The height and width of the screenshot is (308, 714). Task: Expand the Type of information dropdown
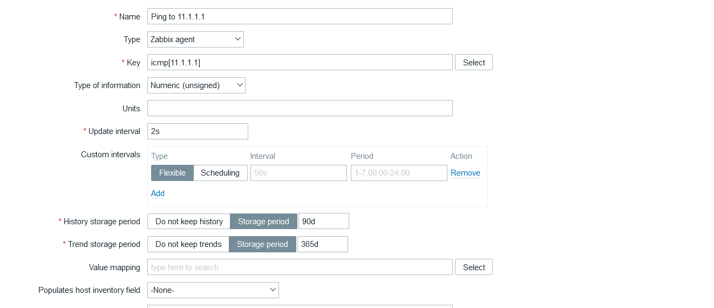(196, 85)
